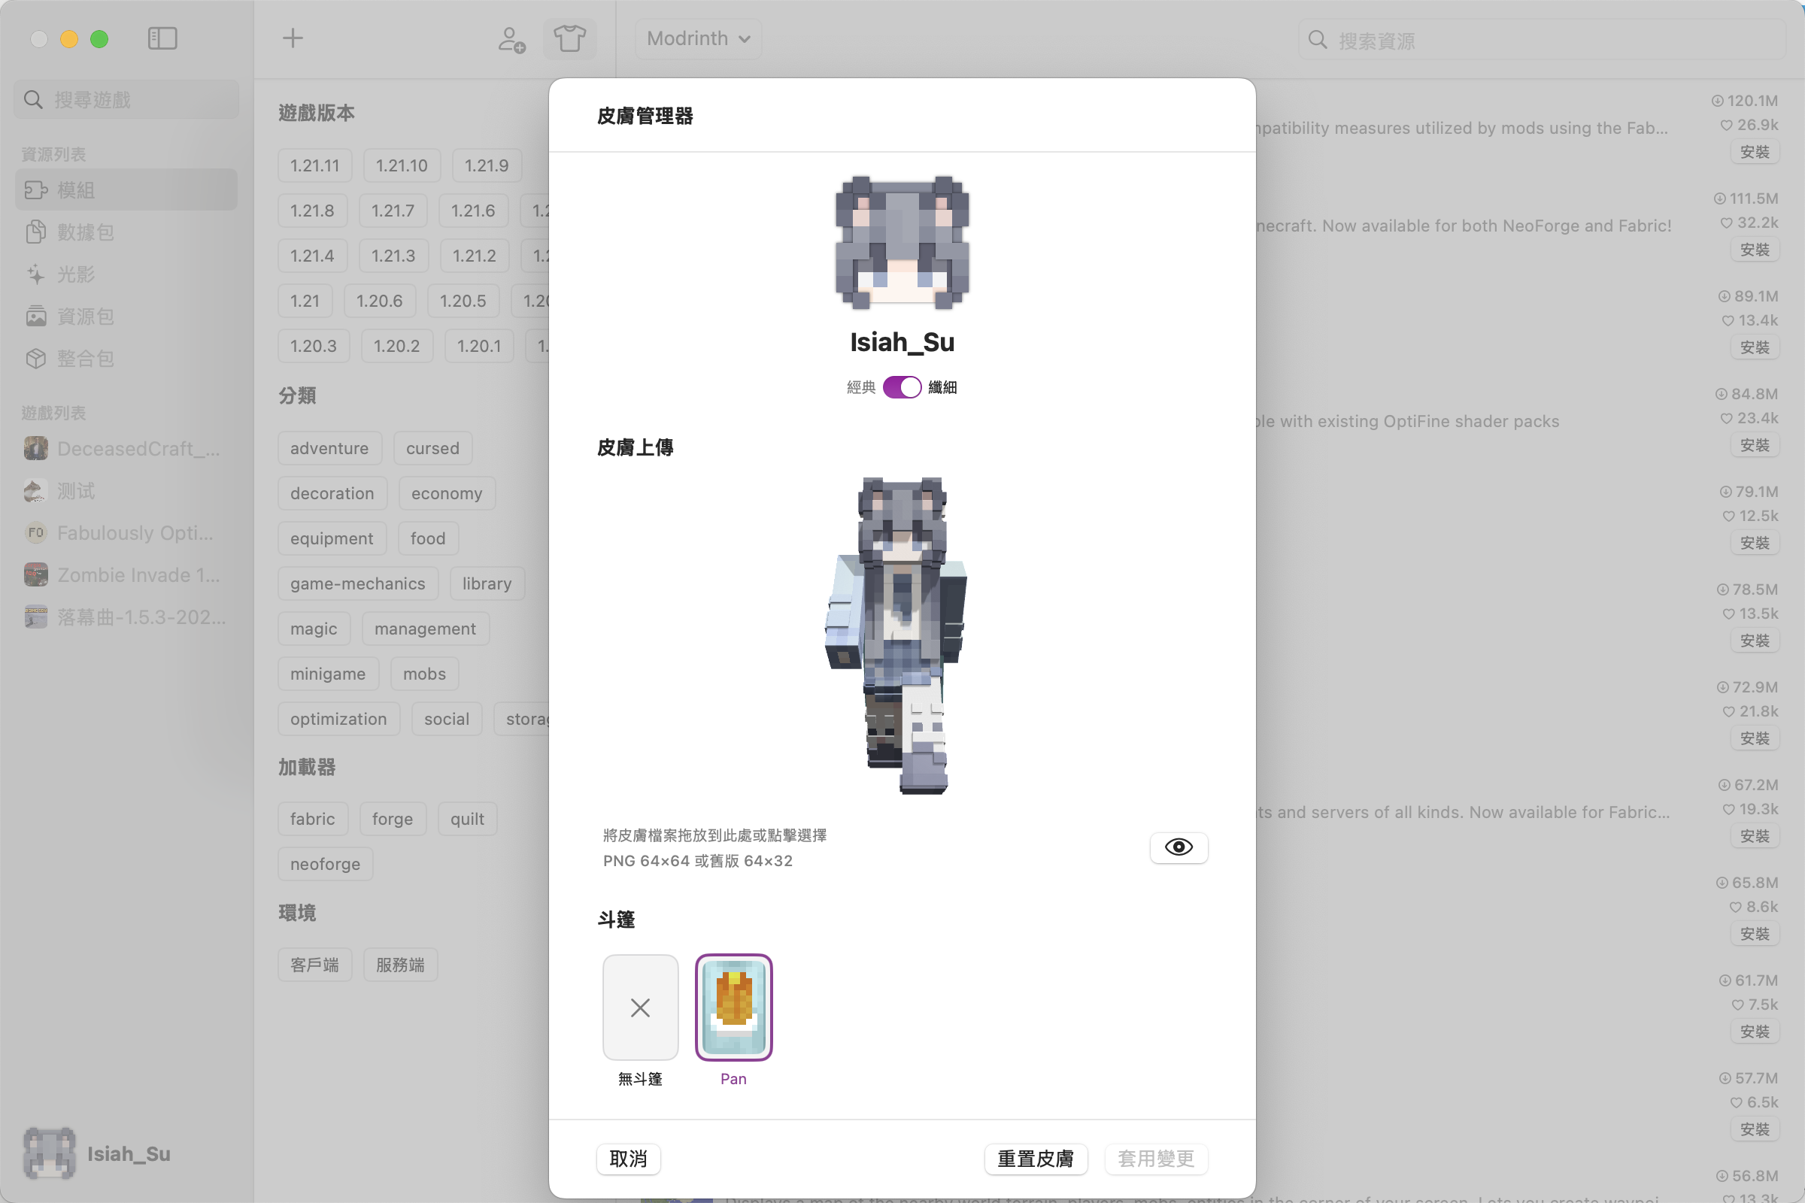Toggle the skin preview eye button
The height and width of the screenshot is (1203, 1805).
[1178, 847]
